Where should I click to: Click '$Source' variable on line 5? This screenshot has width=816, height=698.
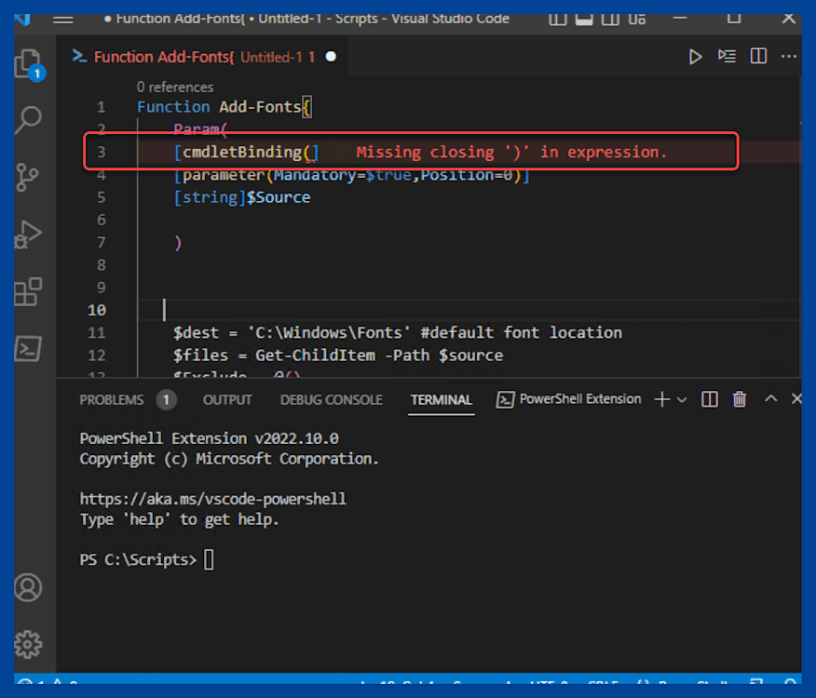[x=278, y=197]
